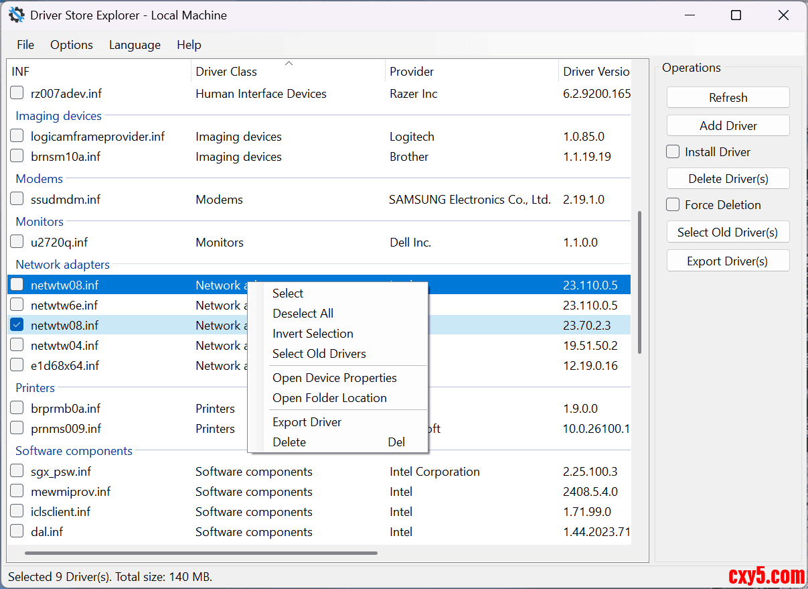Open the Options menu
Viewport: 808px width, 589px height.
pos(72,45)
